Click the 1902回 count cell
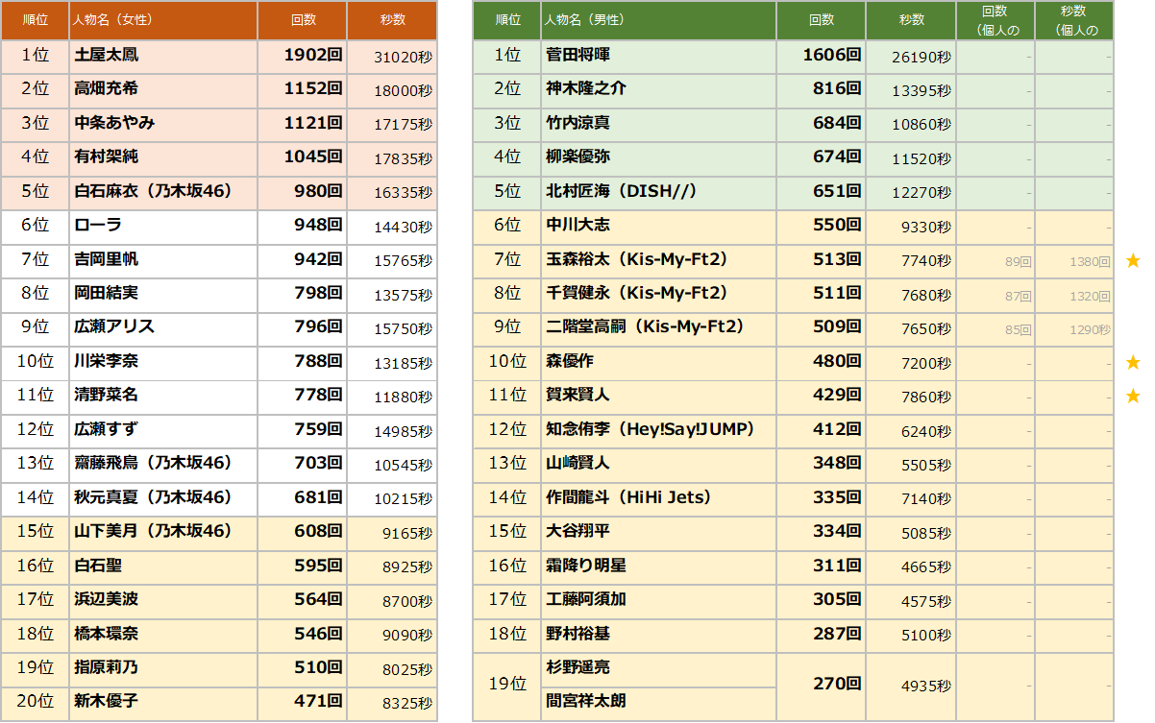 303,56
